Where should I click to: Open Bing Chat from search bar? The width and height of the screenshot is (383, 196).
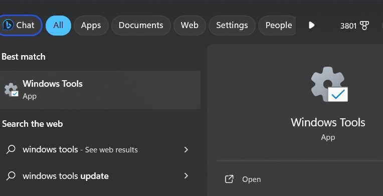click(x=21, y=25)
